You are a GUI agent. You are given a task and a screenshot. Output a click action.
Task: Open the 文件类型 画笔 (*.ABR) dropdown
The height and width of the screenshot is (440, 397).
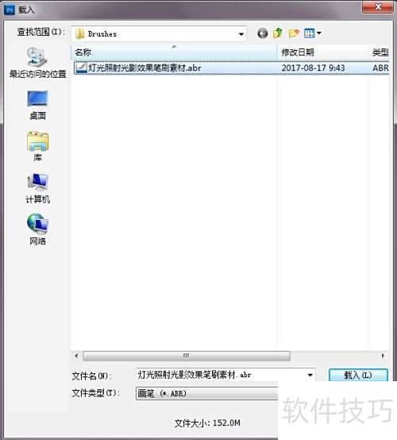click(207, 393)
